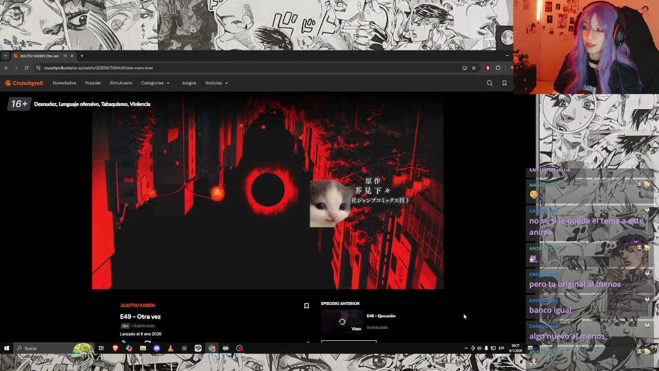Open Clip Studio Paint icon in taskbar

[x=198, y=348]
